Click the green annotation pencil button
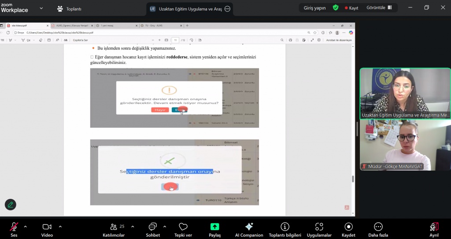 [11, 205]
